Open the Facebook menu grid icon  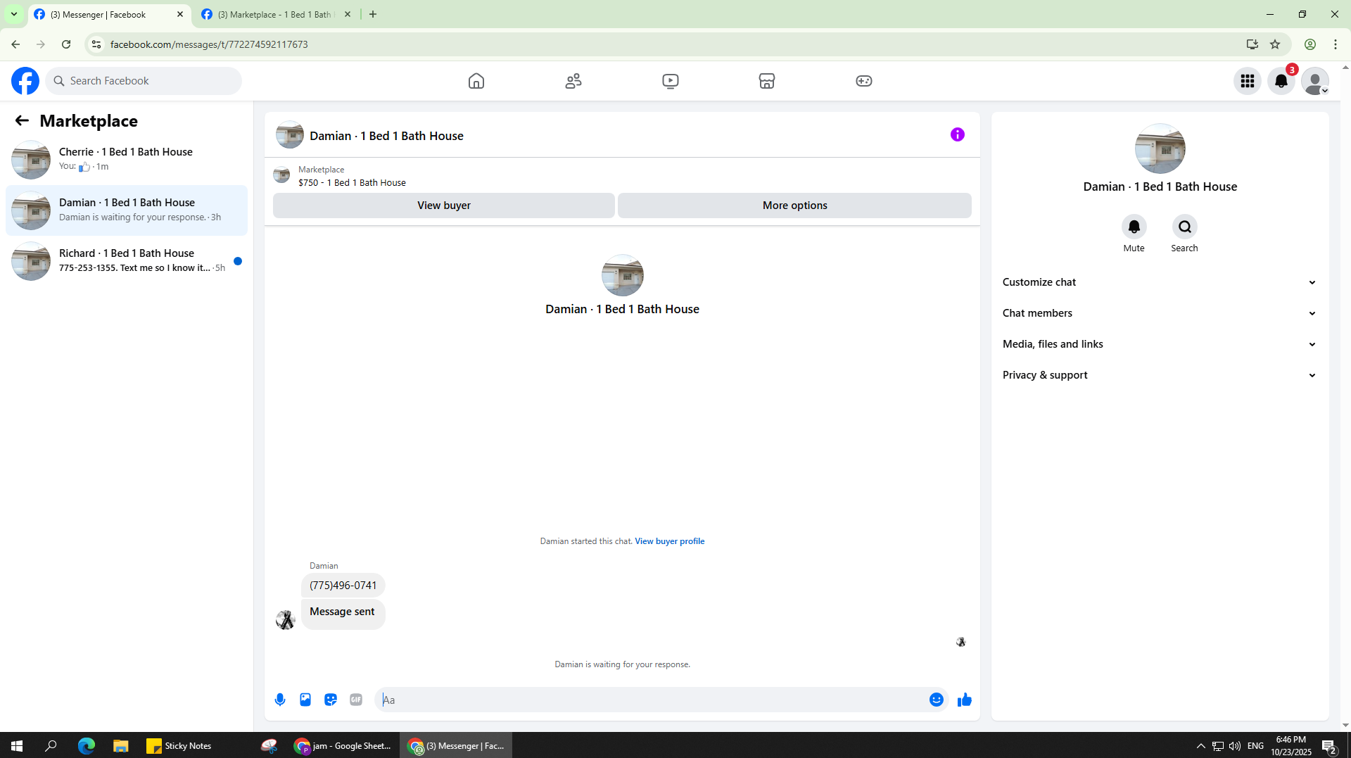tap(1248, 81)
